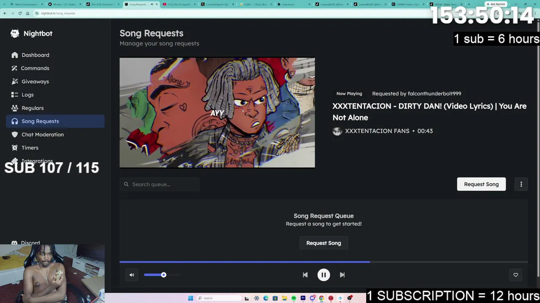Open File Explorer from the taskbar
This screenshot has height=303, width=540.
(x=284, y=298)
